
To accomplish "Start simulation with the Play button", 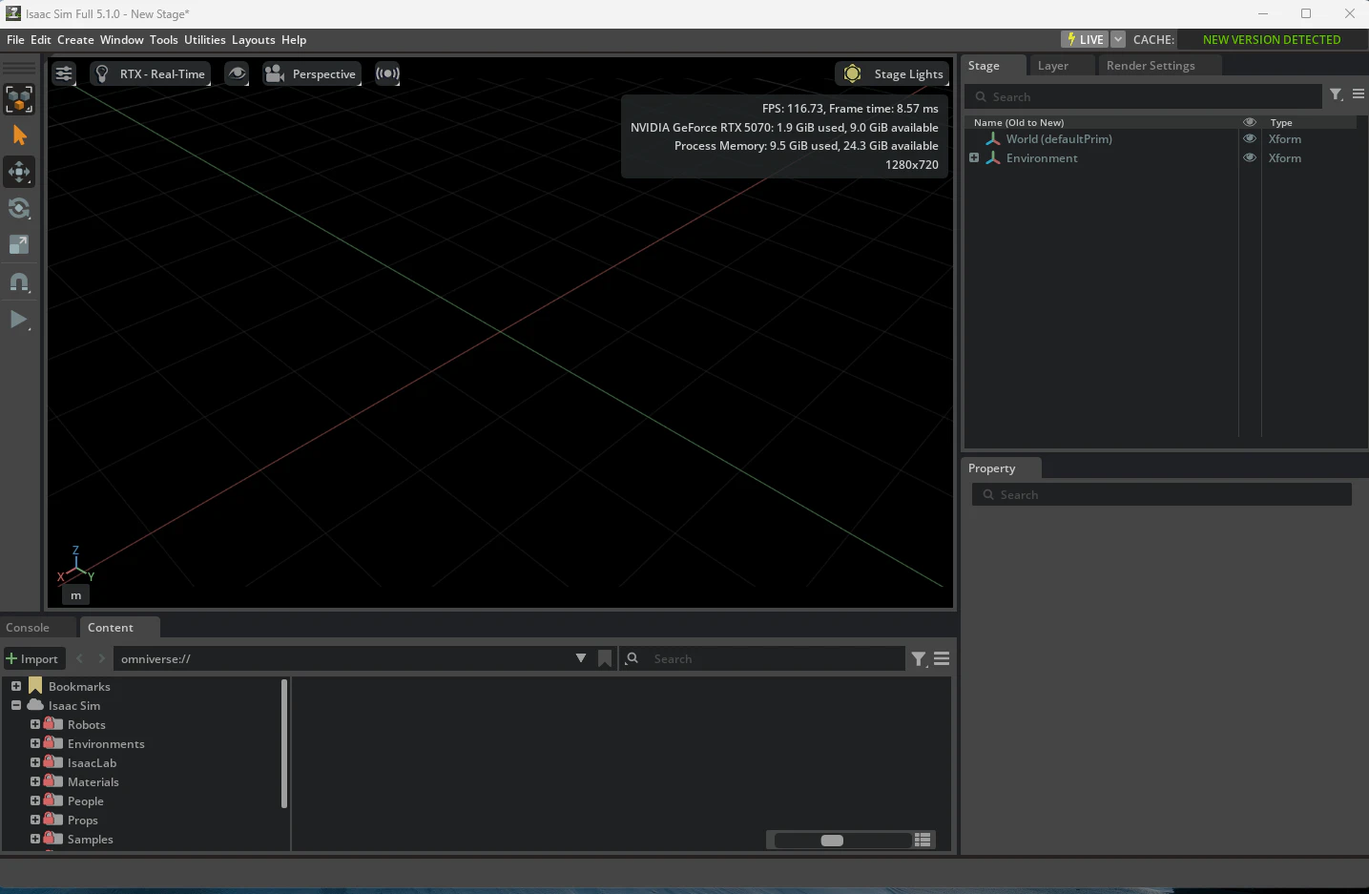I will [19, 320].
